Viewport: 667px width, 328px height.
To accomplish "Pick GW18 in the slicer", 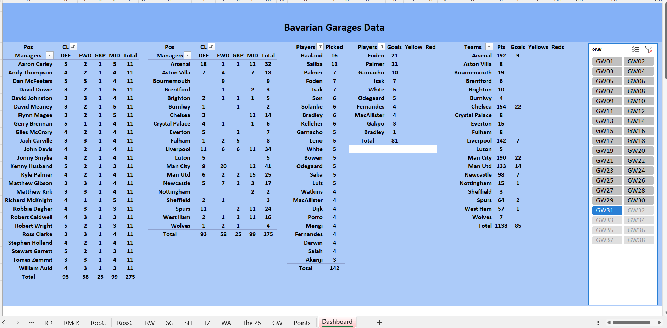I will coord(639,141).
